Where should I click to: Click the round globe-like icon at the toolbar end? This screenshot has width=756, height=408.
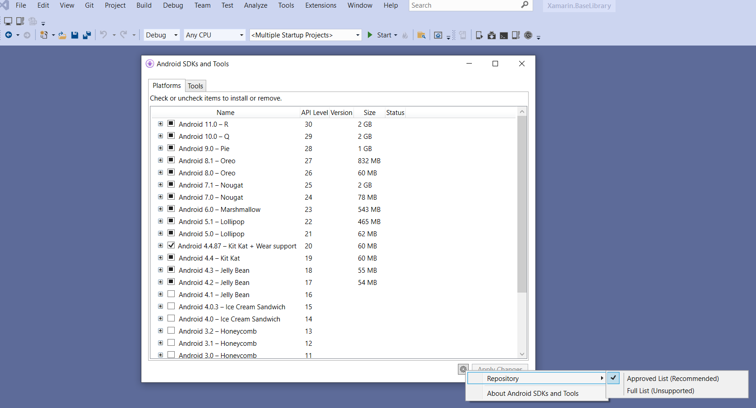click(529, 35)
